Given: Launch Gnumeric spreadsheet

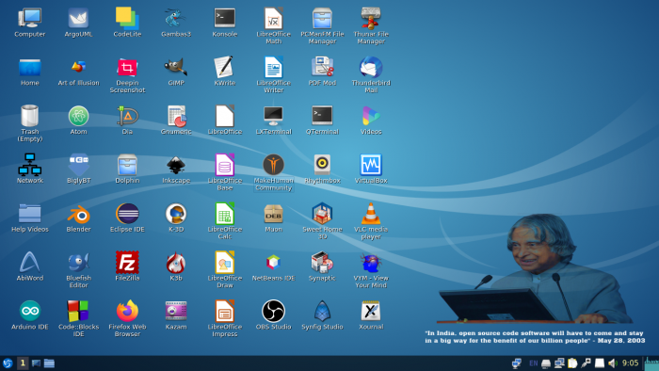Looking at the screenshot, I should 176,116.
